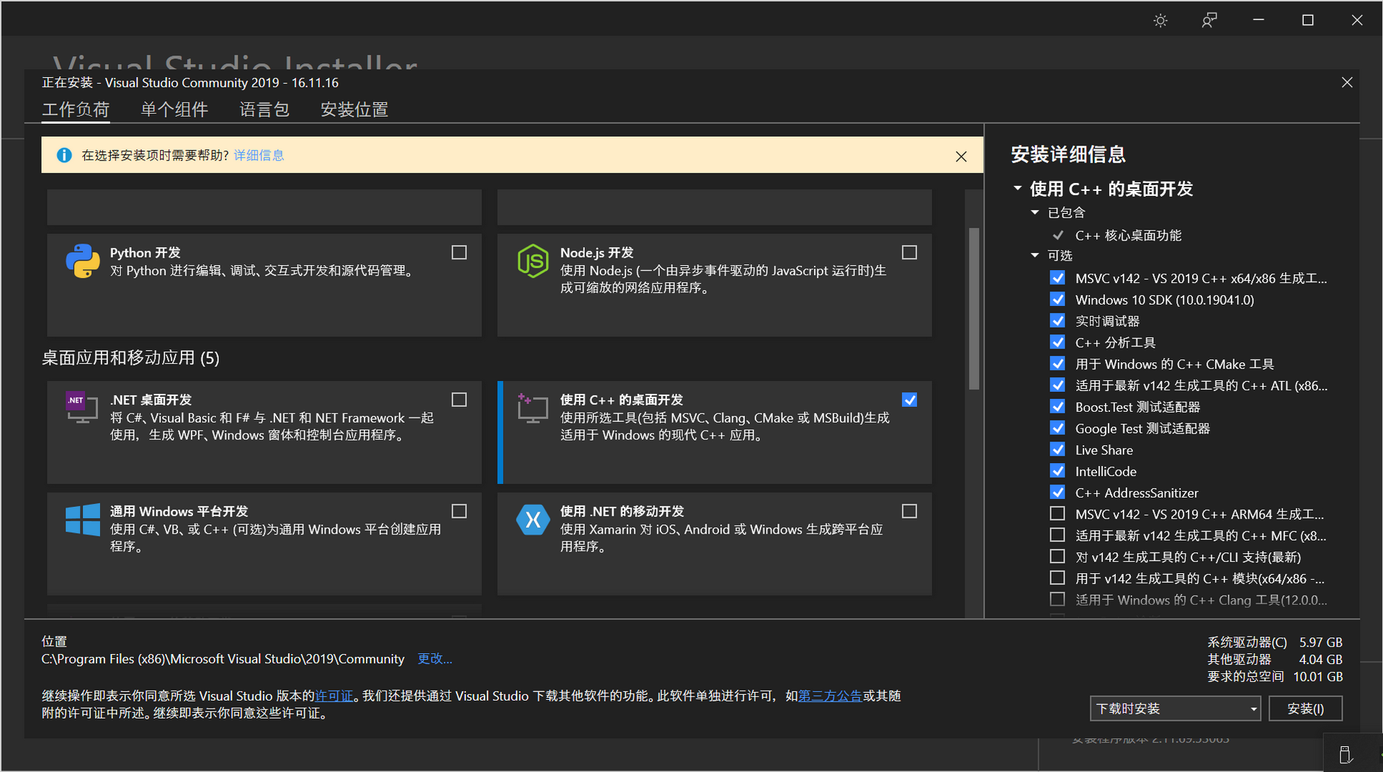
Task: Dismiss the yellow help banner
Action: [x=961, y=156]
